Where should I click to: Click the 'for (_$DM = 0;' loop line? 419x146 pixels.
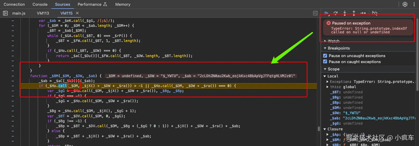[x=86, y=26]
